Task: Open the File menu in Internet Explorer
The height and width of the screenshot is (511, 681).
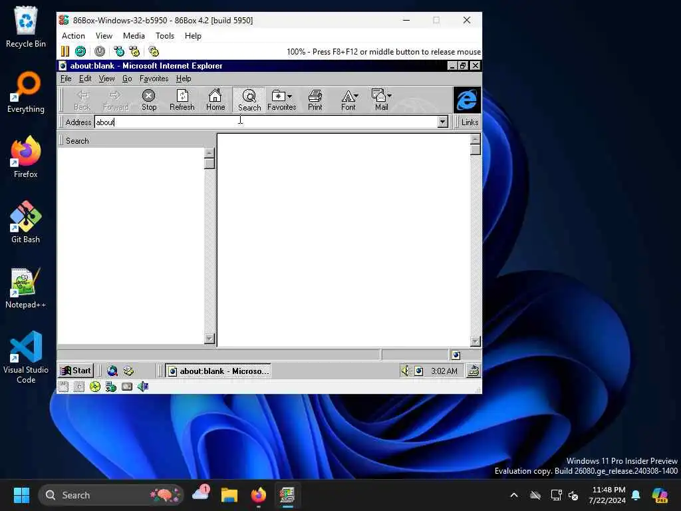Action: pos(66,79)
